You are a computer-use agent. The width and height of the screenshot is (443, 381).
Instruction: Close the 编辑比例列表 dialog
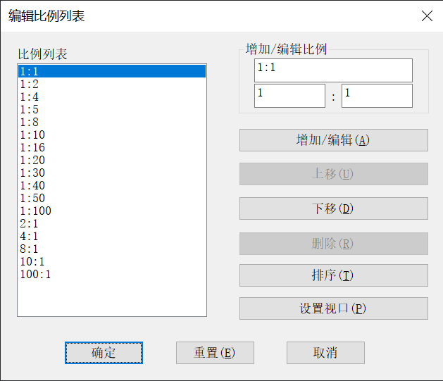(x=427, y=16)
